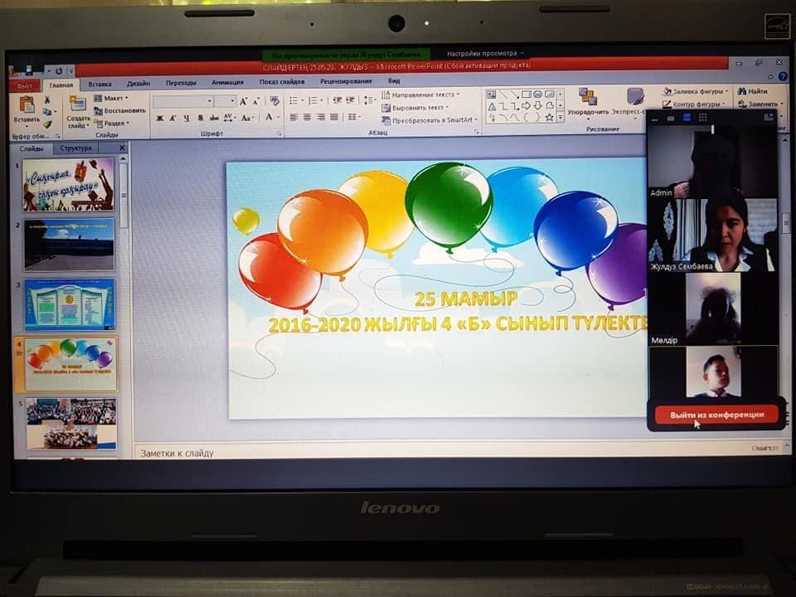Viewport: 796px width, 597px height.
Task: Center text in Абзац group
Action: click(307, 117)
